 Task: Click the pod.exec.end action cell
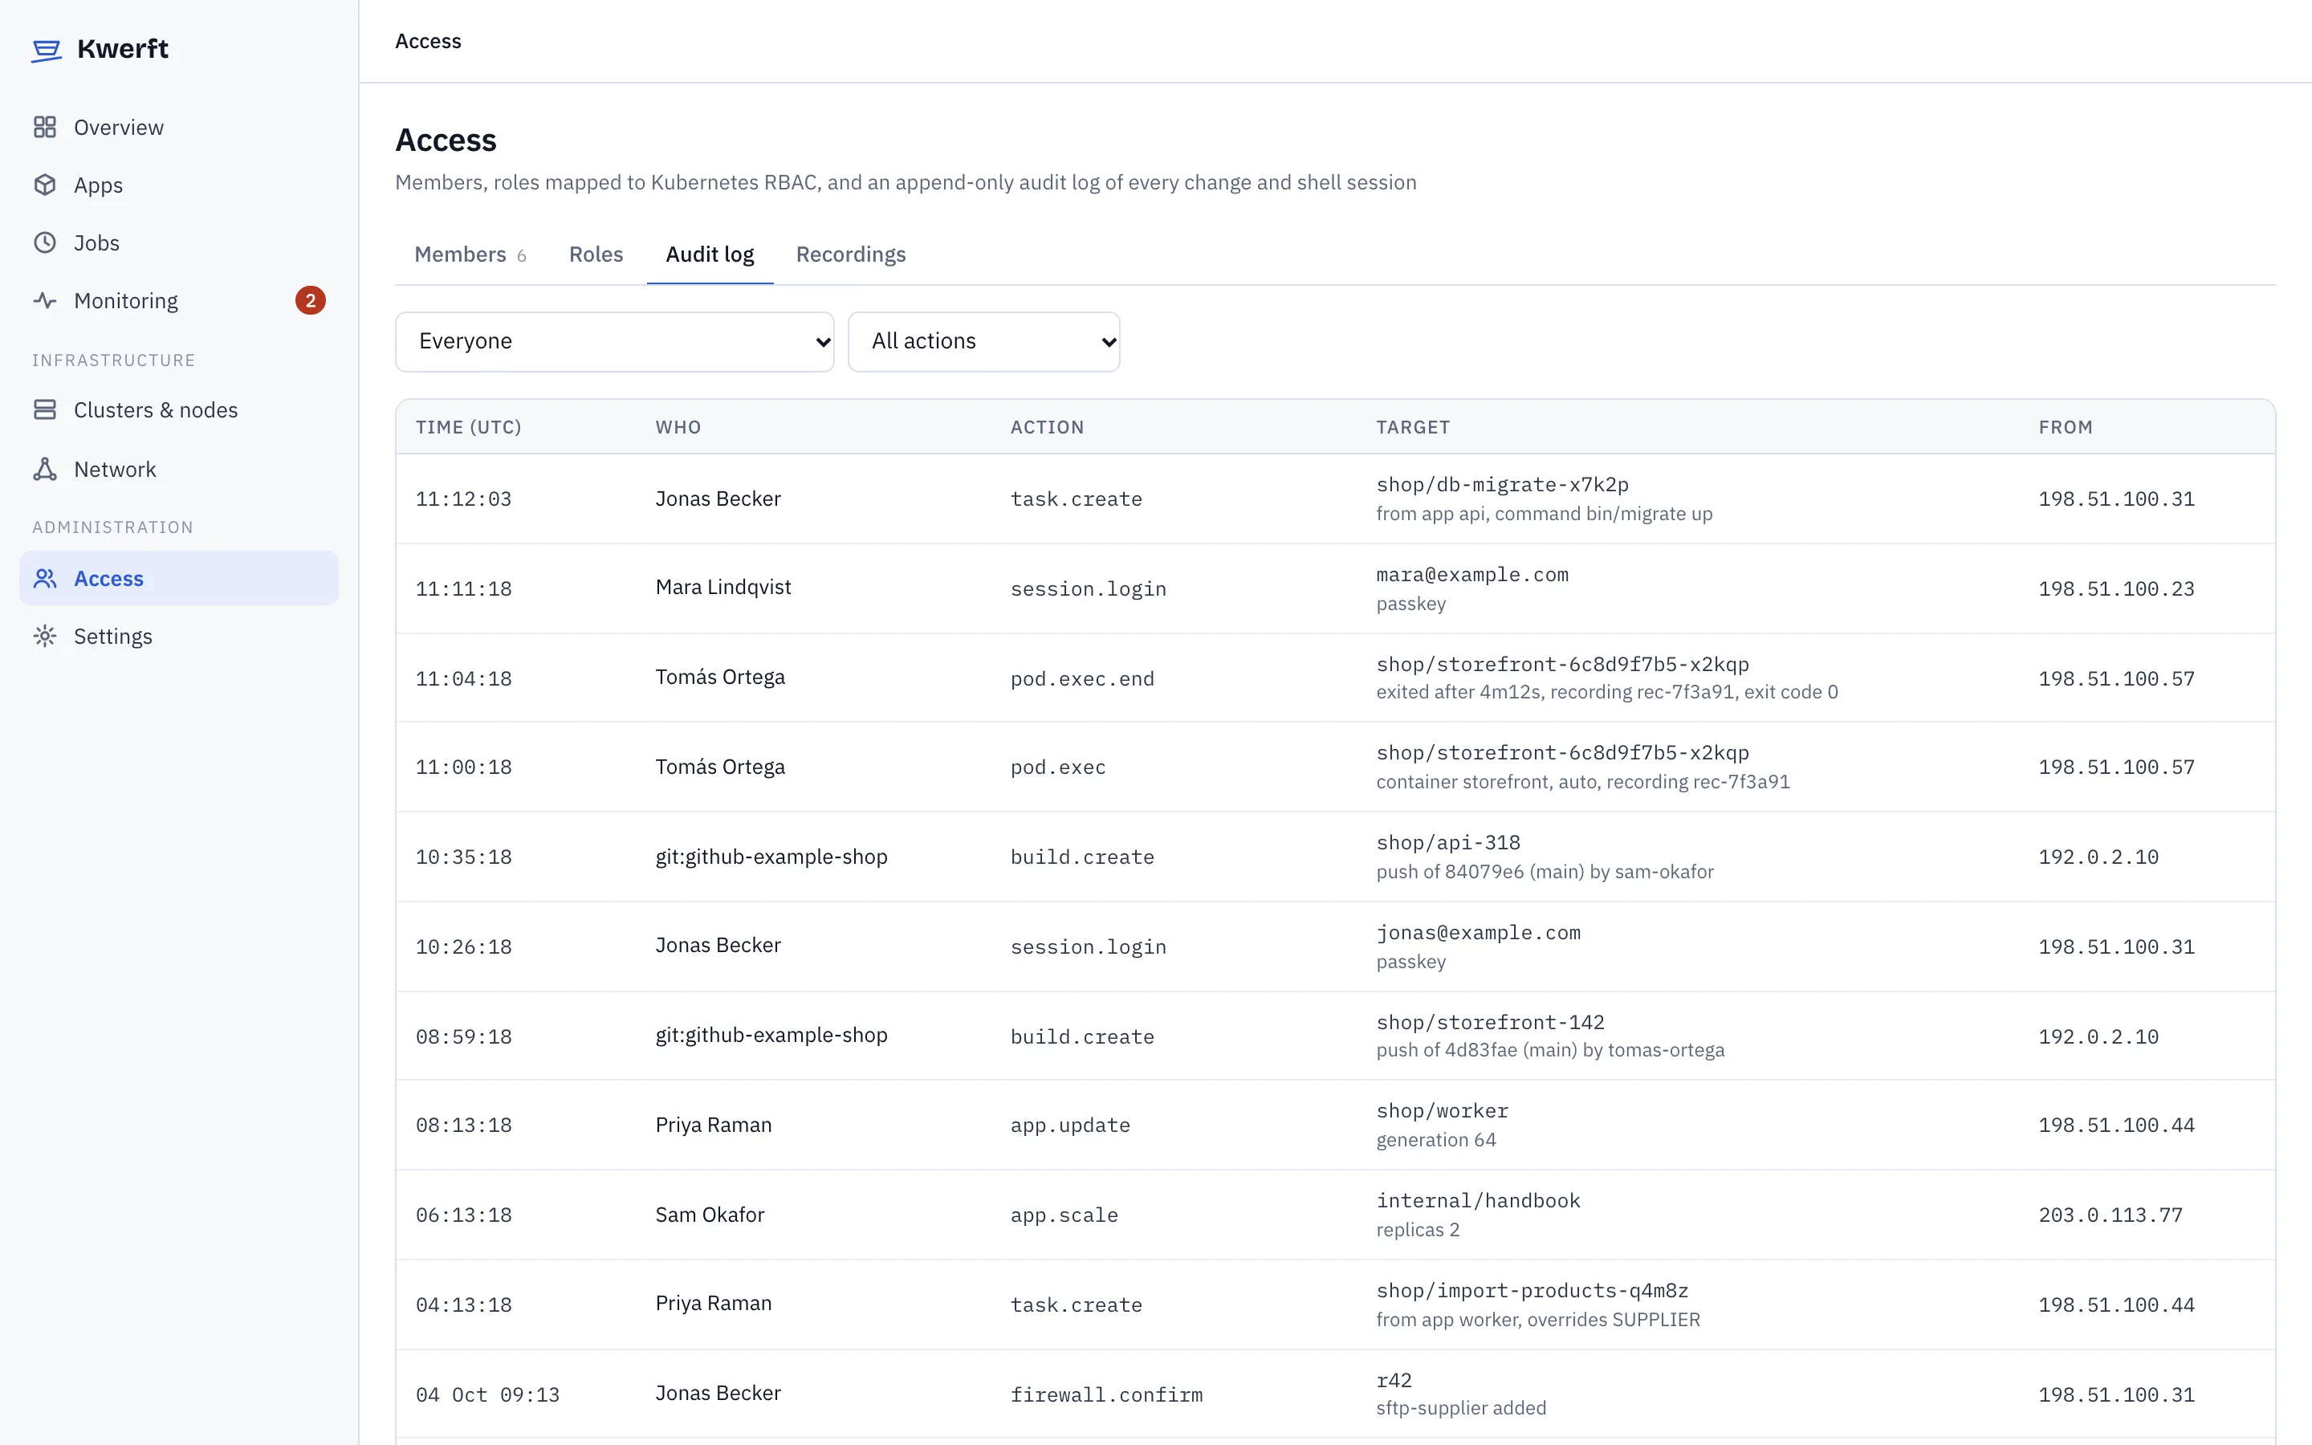1082,678
